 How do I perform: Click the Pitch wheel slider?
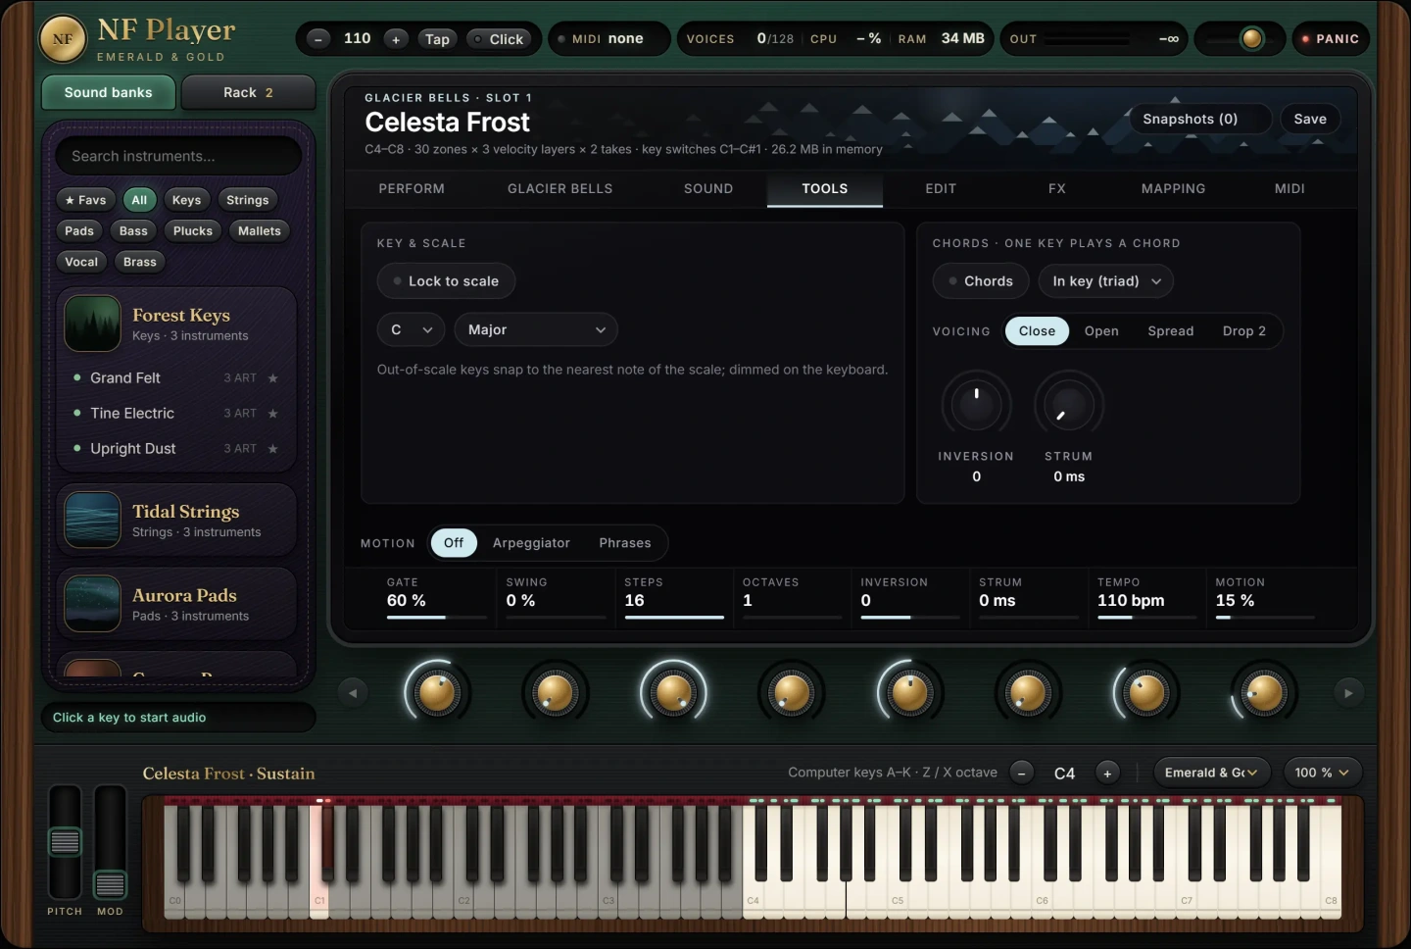click(x=65, y=841)
